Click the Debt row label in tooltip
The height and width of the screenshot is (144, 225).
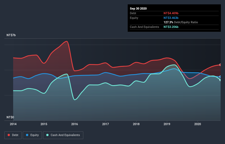click(133, 13)
